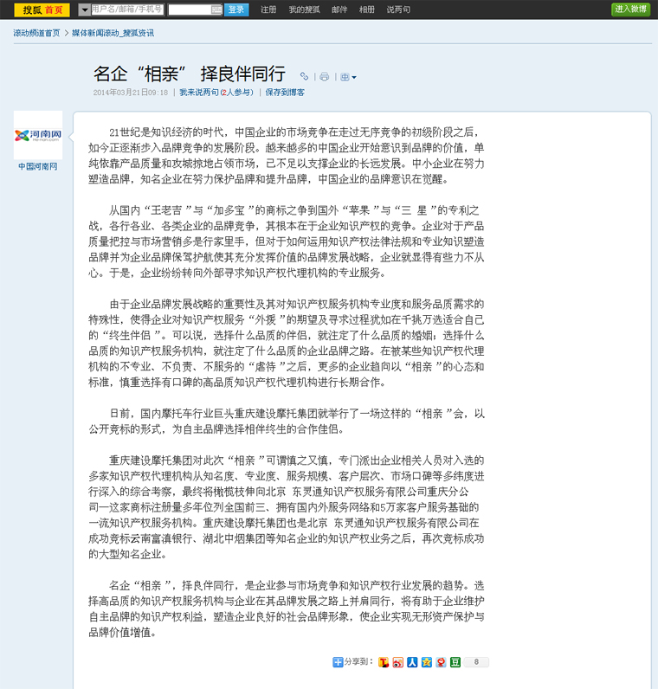Share article to Renren
Image resolution: width=658 pixels, height=689 pixels.
pos(412,662)
